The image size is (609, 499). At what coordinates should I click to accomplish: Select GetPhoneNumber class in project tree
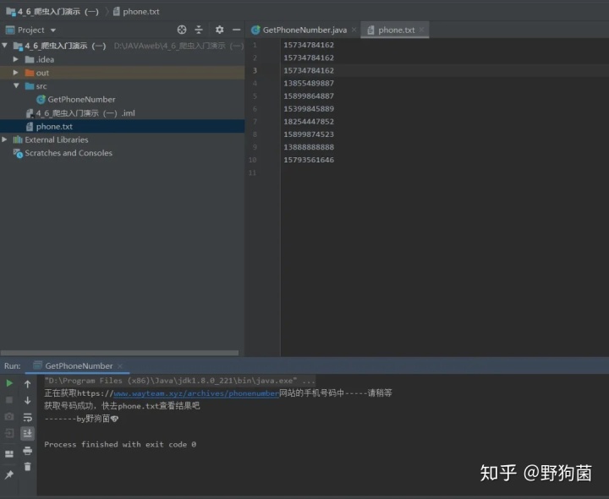coord(81,100)
